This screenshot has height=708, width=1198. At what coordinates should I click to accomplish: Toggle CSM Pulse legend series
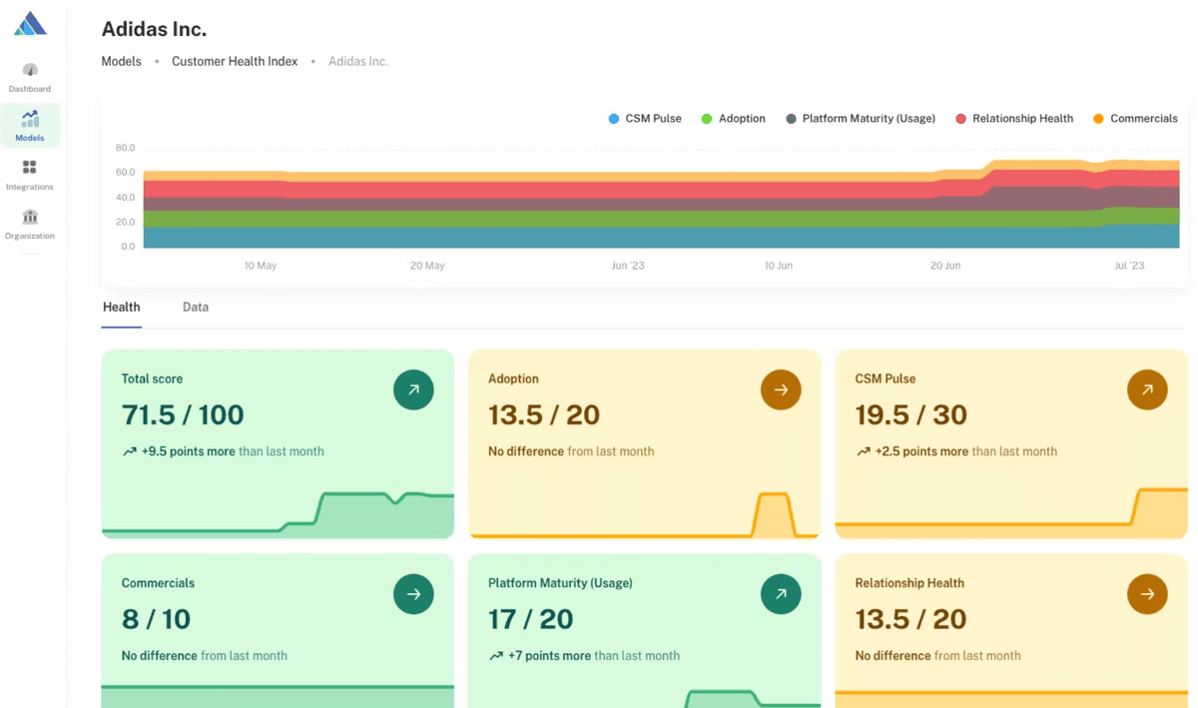[645, 119]
